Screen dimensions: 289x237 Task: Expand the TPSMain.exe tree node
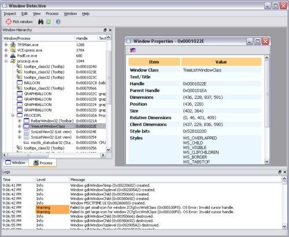tap(6, 45)
